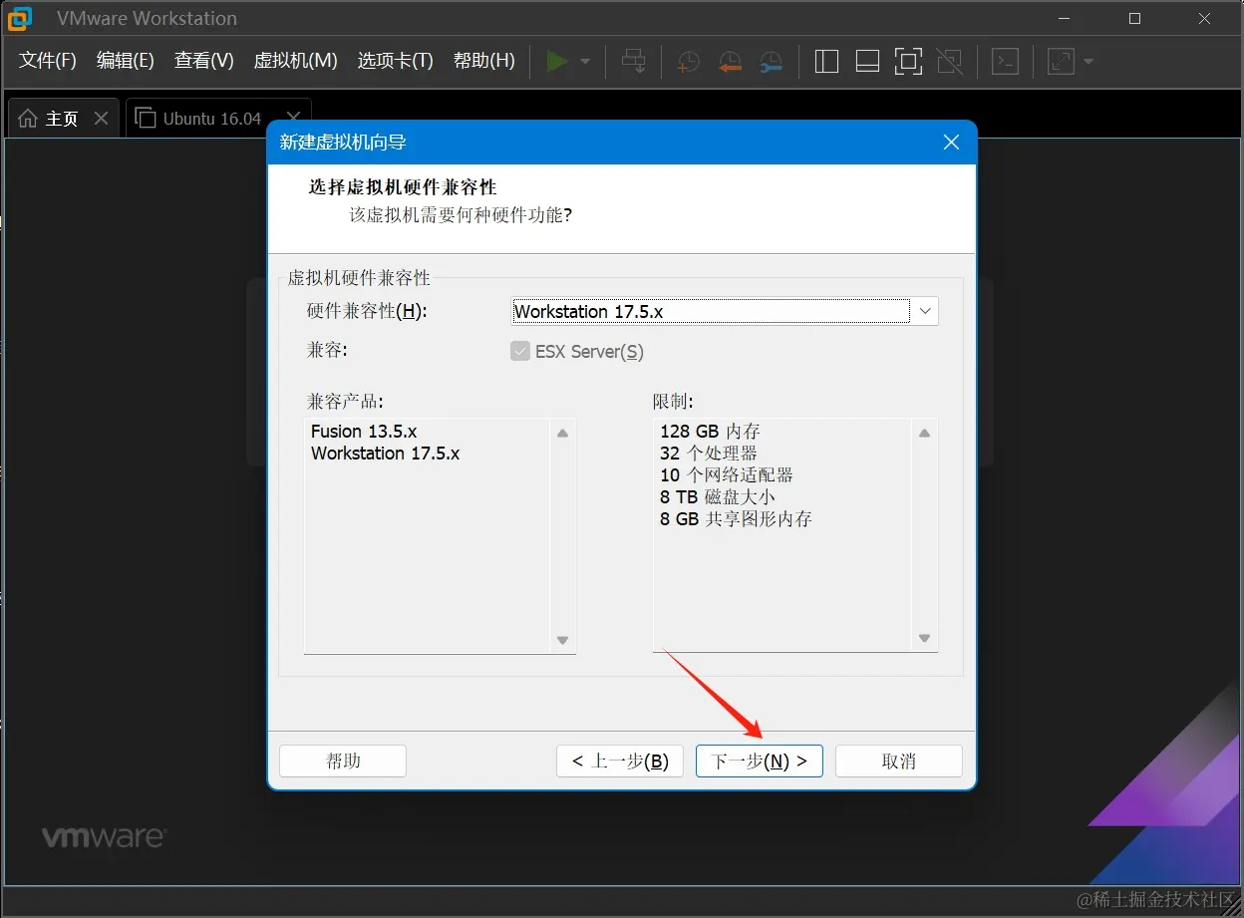Open the console view icon
The height and width of the screenshot is (918, 1244).
tap(1006, 61)
